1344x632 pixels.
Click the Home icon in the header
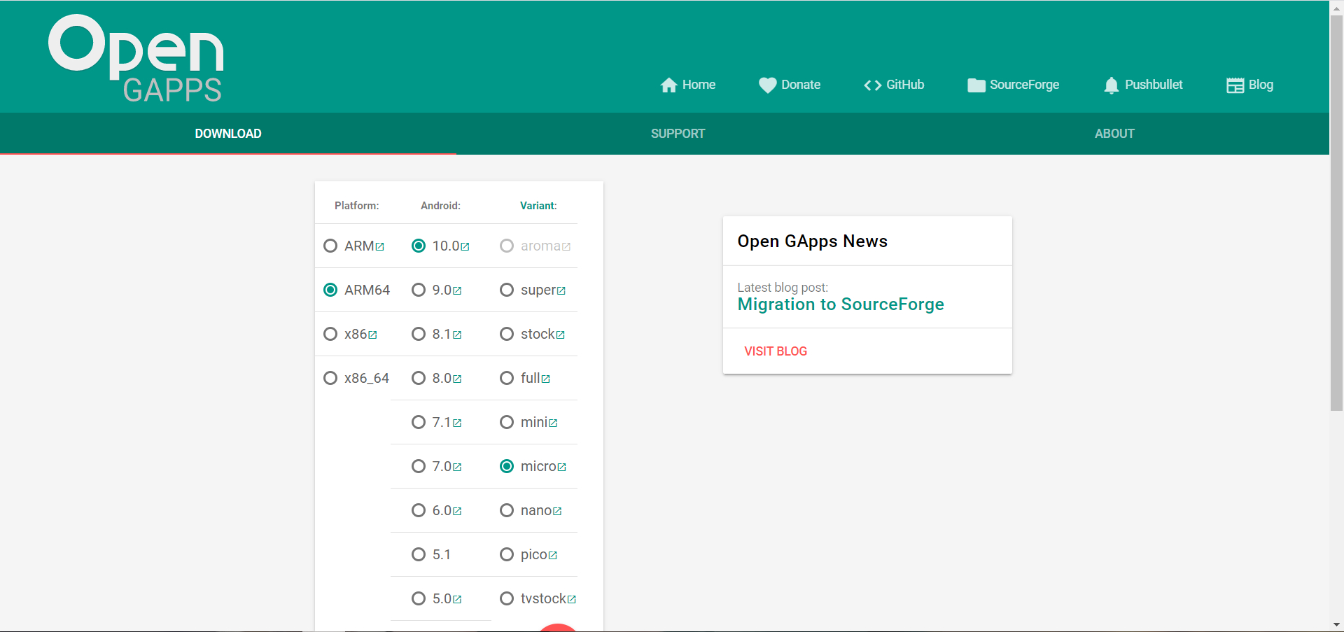point(669,85)
